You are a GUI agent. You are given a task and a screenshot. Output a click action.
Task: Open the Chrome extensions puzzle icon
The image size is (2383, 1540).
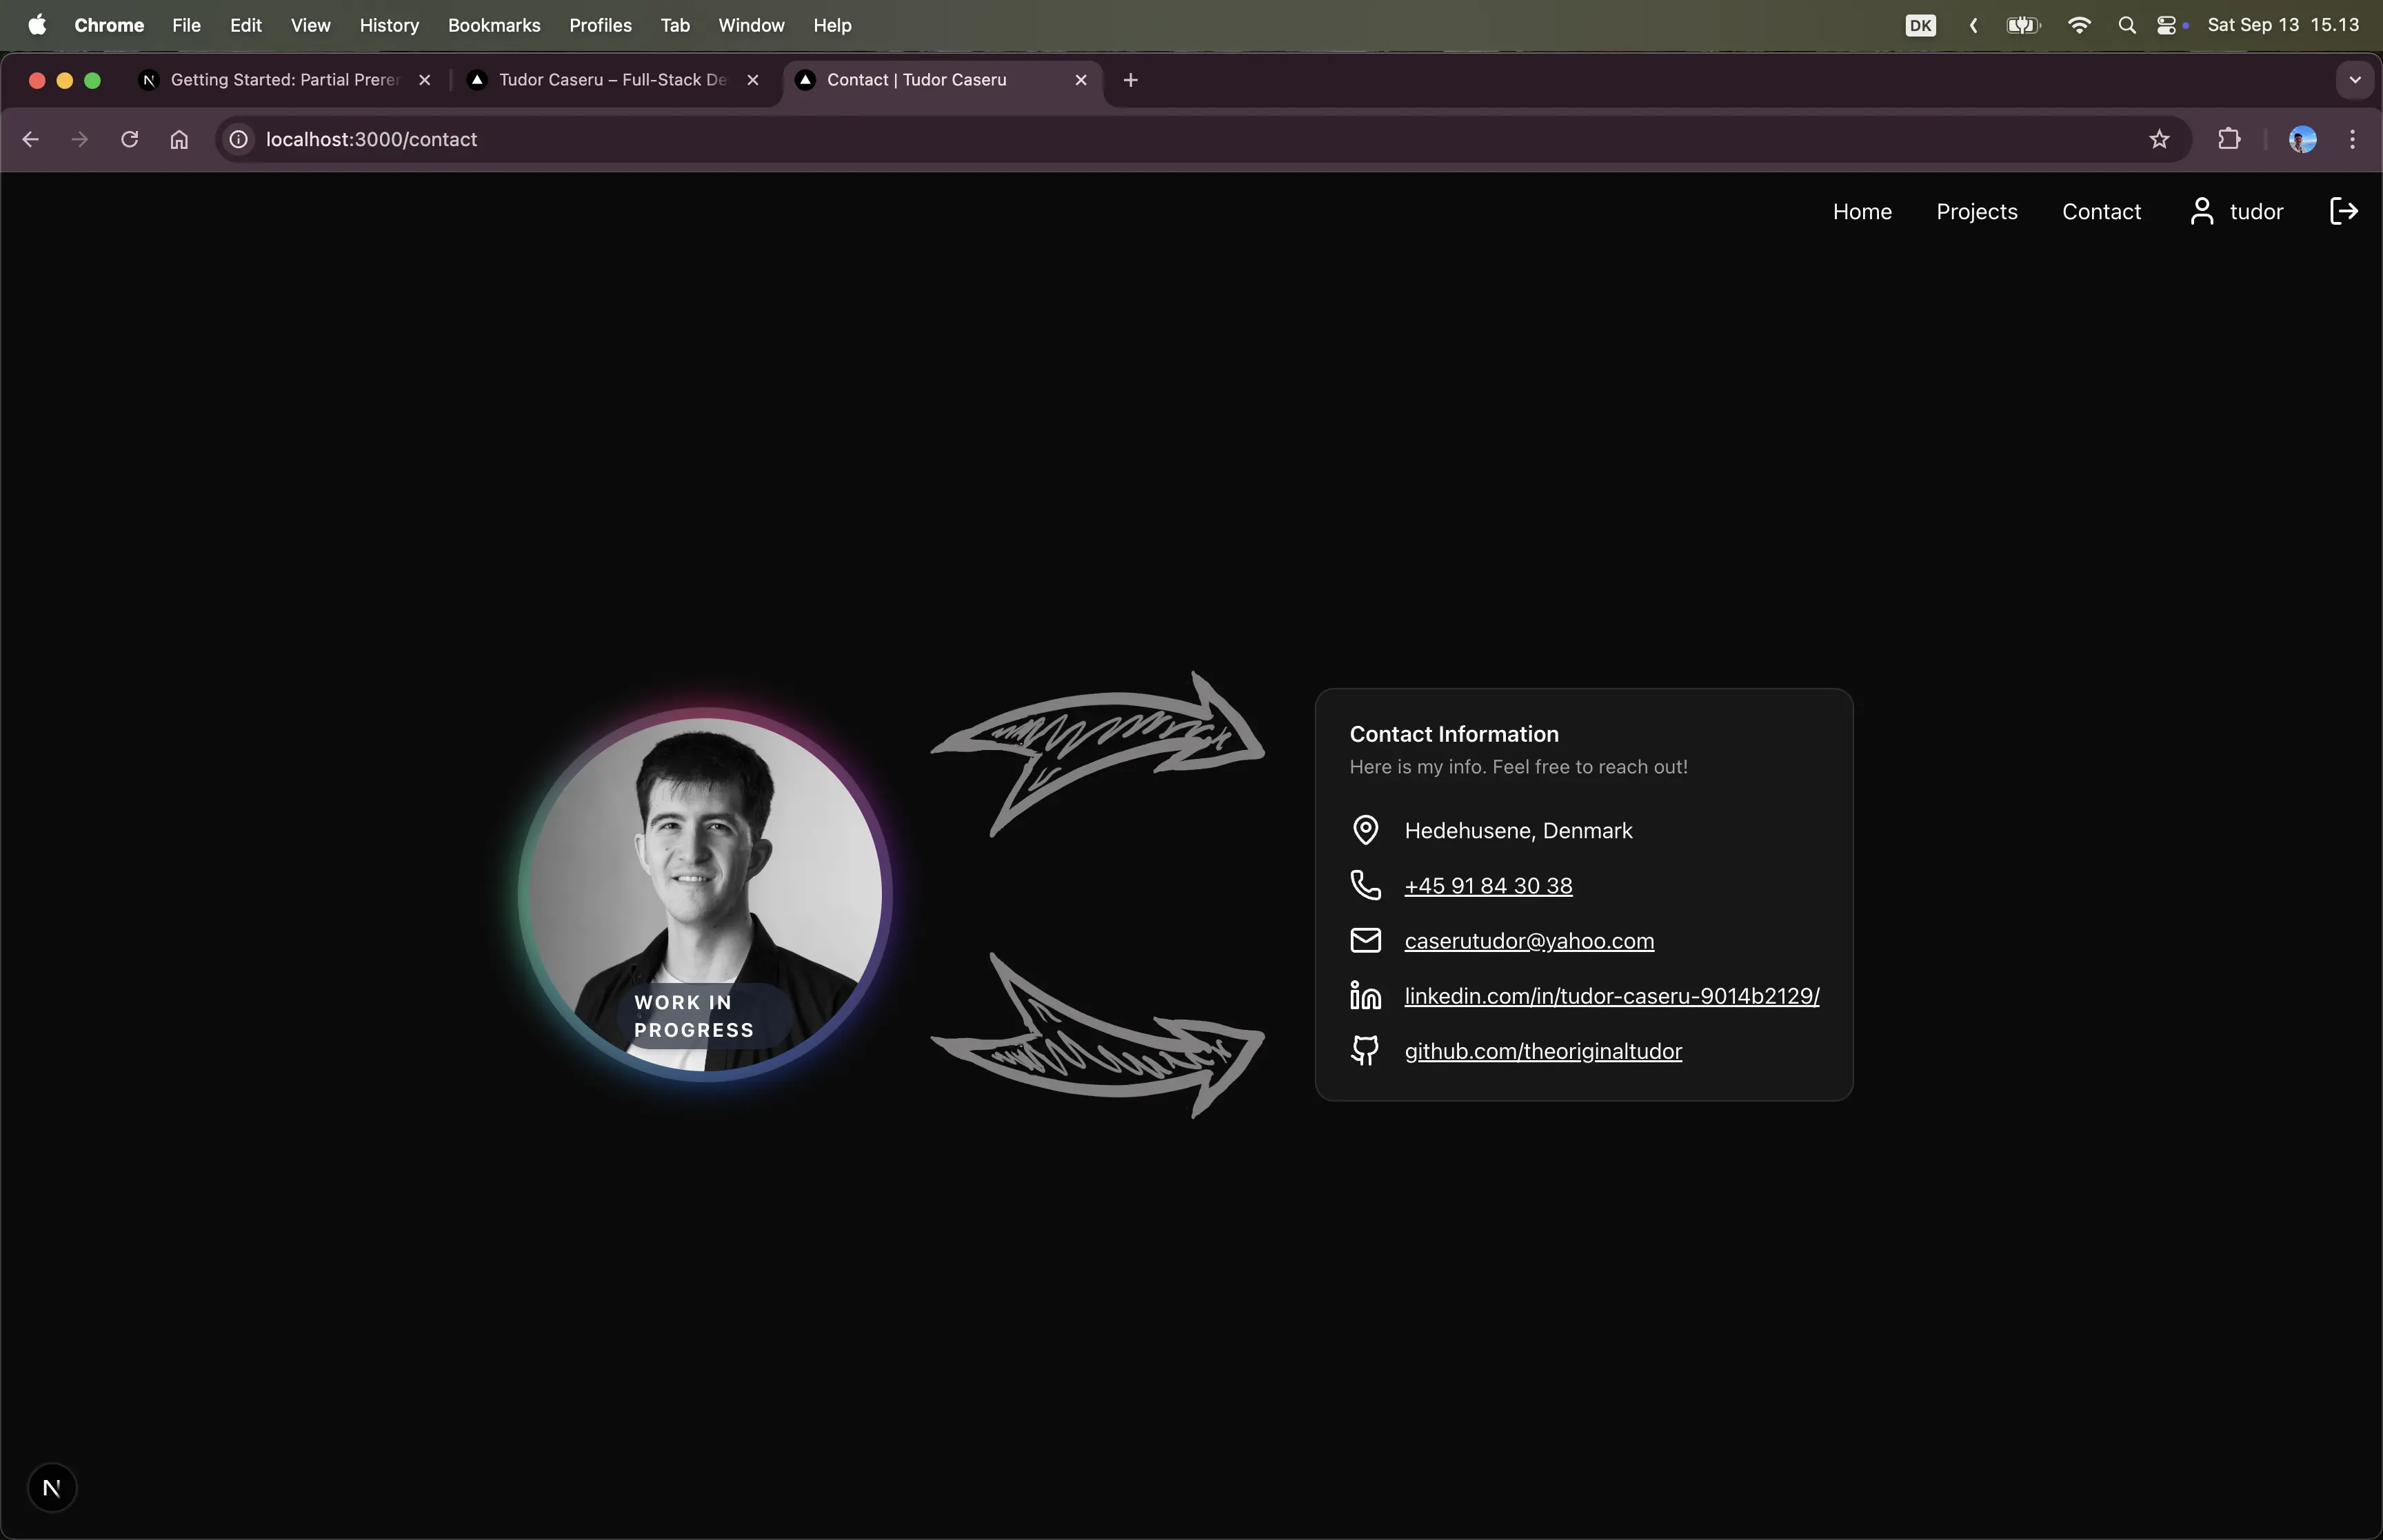click(2228, 139)
